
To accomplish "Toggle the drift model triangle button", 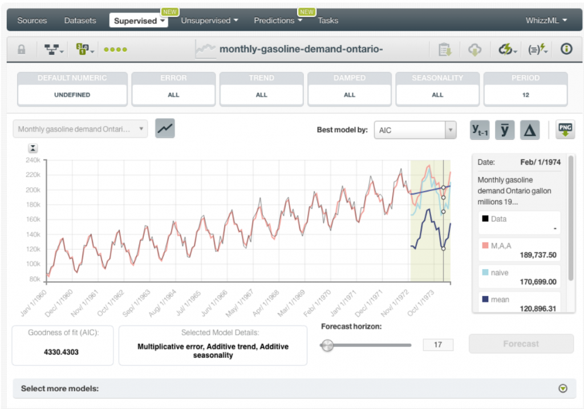I will click(x=530, y=130).
